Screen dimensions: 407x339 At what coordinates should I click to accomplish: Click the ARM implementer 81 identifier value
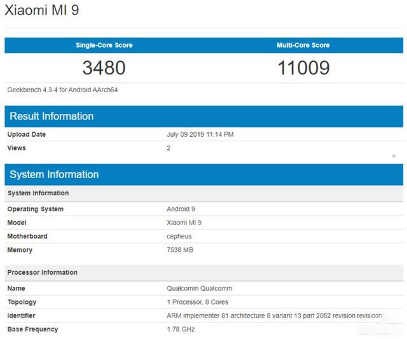[274, 315]
